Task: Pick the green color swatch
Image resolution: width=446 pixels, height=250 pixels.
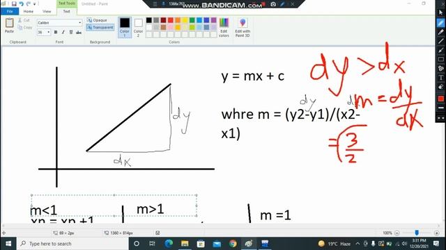Action: click(x=192, y=20)
